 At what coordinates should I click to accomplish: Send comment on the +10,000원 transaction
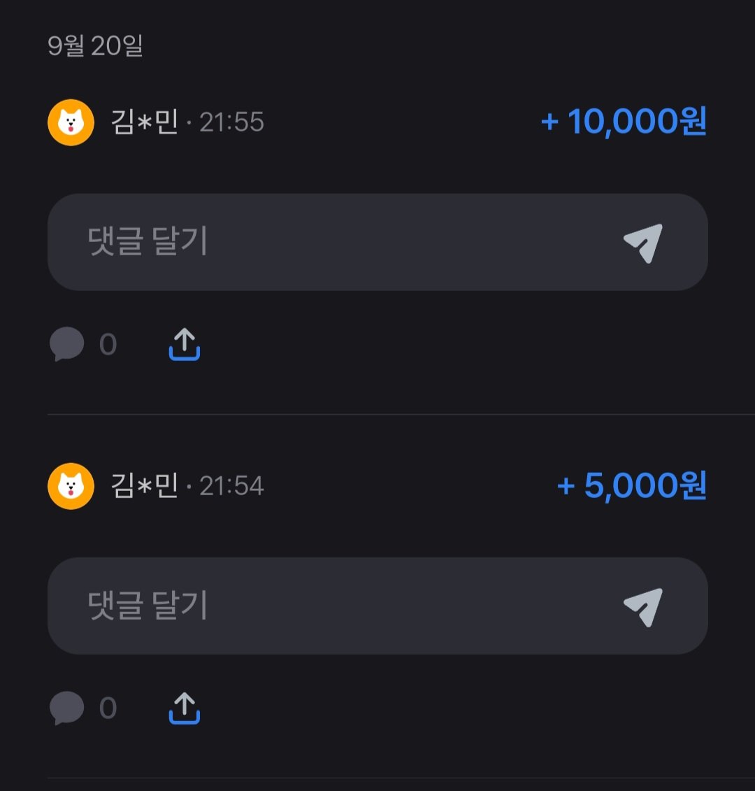[643, 243]
